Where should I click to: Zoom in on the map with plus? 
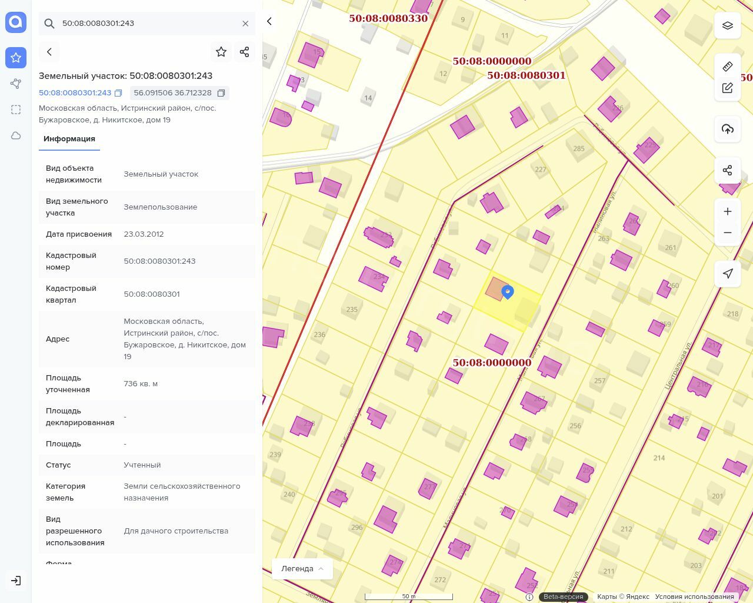click(728, 211)
